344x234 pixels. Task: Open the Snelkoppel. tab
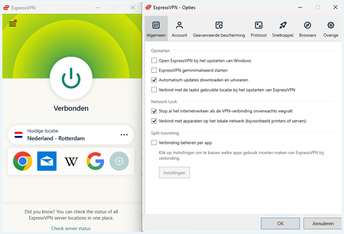pos(283,29)
